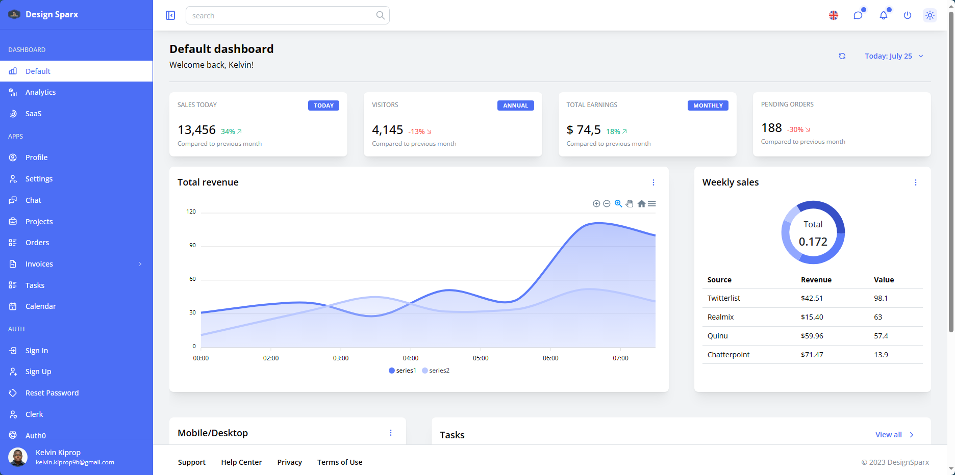
Task: Open the language selector flag icon
Action: pos(834,15)
